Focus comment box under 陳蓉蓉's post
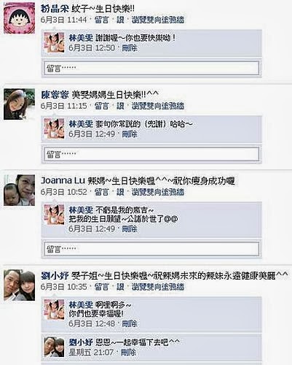 click(151, 154)
